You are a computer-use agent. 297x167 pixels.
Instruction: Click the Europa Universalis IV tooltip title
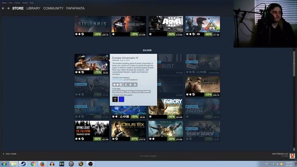pos(125,58)
